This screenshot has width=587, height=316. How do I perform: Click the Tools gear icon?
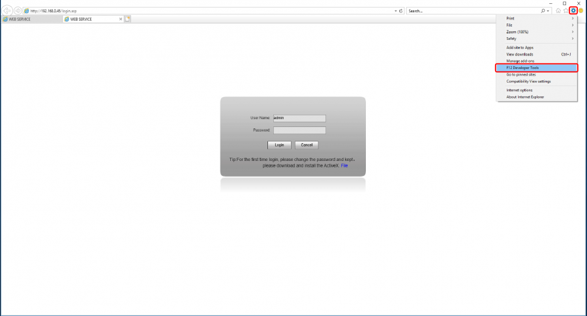573,10
